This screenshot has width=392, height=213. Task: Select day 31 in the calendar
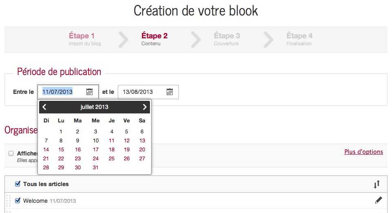[96, 168]
